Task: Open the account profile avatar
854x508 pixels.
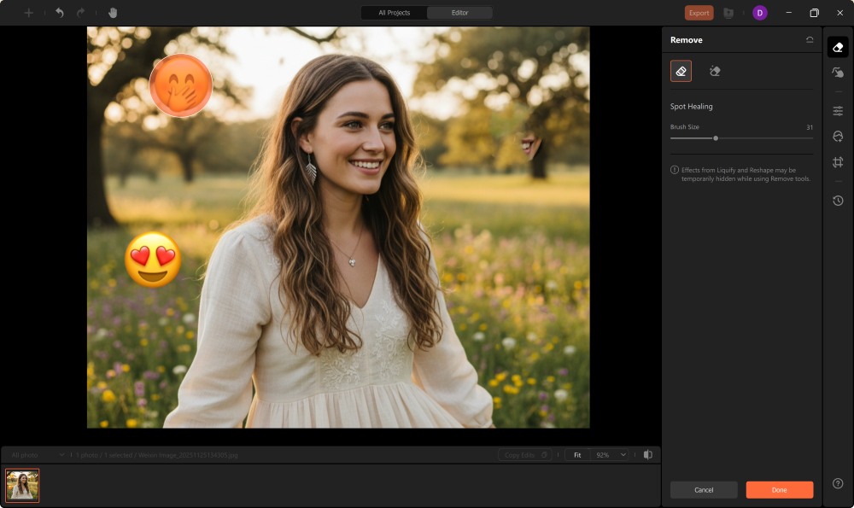Action: (759, 13)
